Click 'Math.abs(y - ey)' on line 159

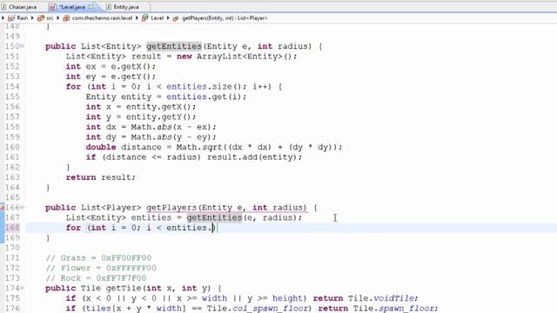(x=171, y=137)
